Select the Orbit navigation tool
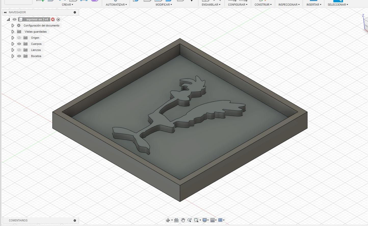368x226 pixels. [x=168, y=220]
